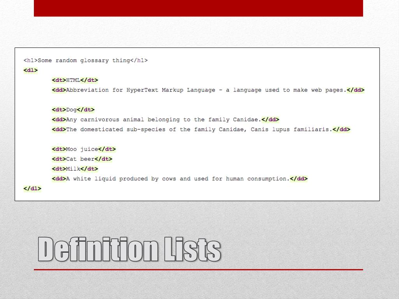Click the closing </dd> after 'human consumption.'
The image size is (399, 299).
point(299,179)
